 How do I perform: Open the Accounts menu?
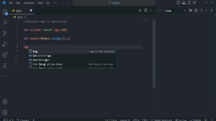coord(5,102)
